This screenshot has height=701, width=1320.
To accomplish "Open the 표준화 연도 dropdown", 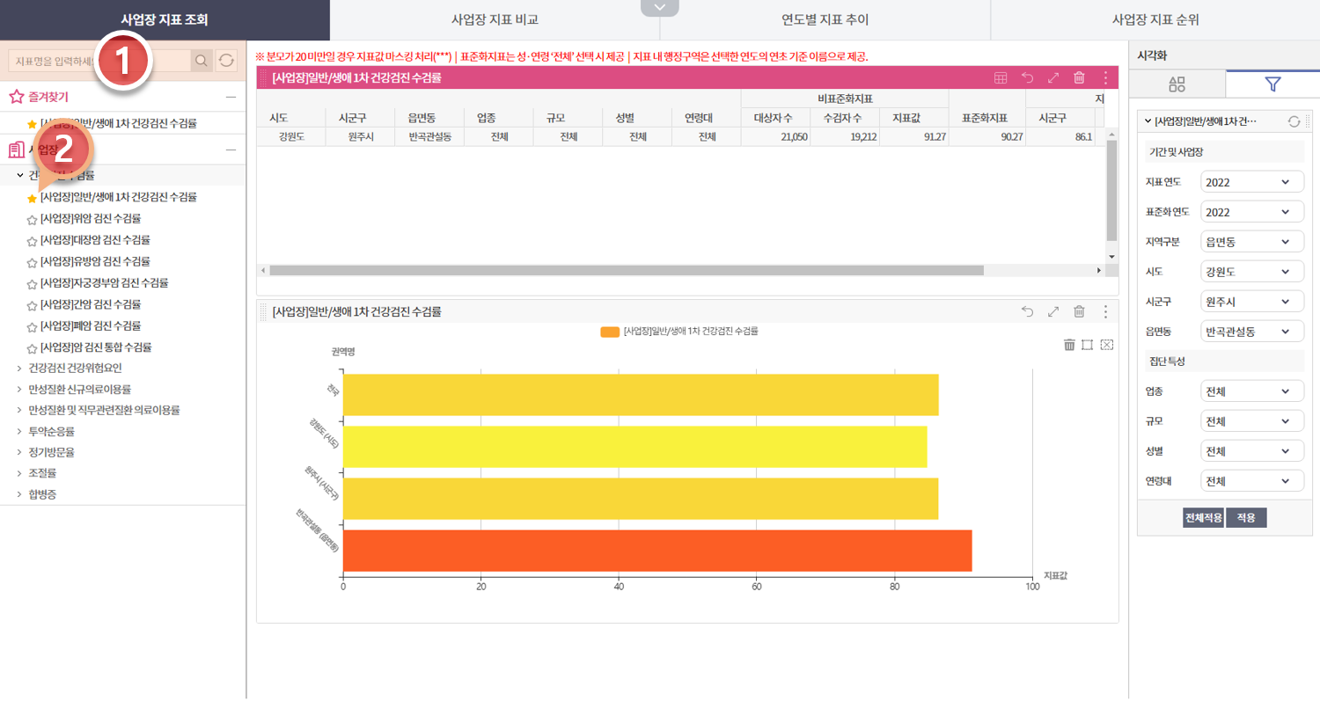I will click(1252, 212).
